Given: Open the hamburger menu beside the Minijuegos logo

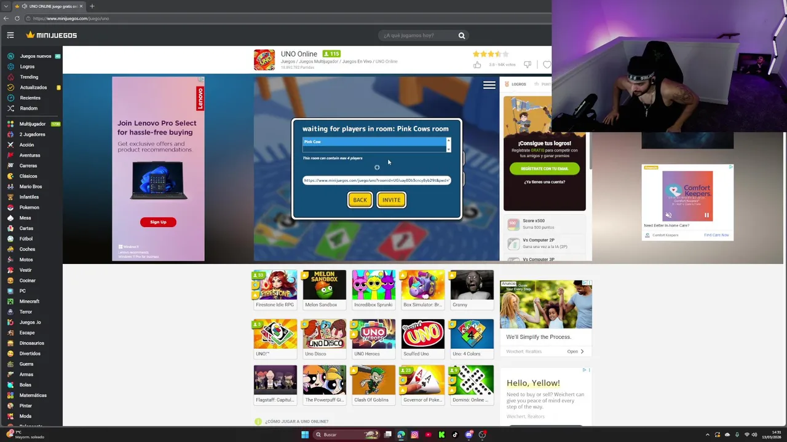Looking at the screenshot, I should 10,35.
